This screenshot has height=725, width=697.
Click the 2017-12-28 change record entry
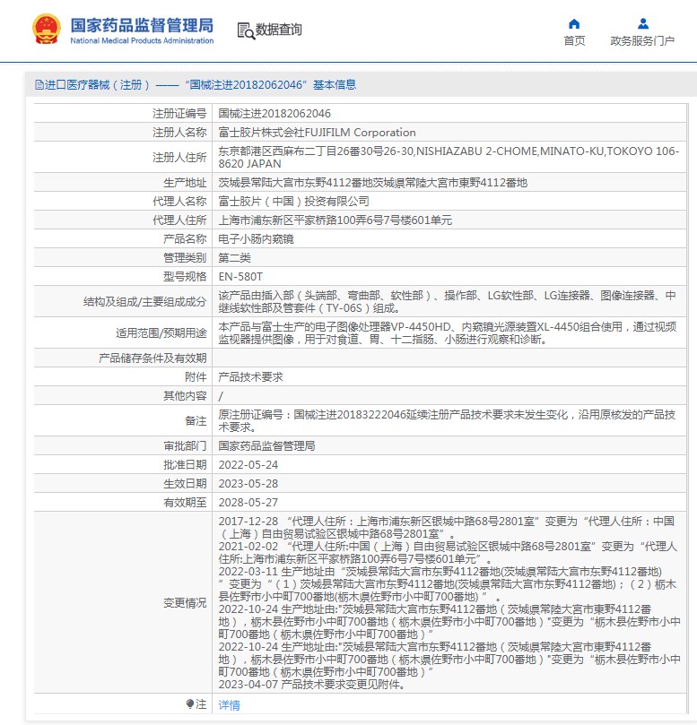pyautogui.click(x=447, y=528)
